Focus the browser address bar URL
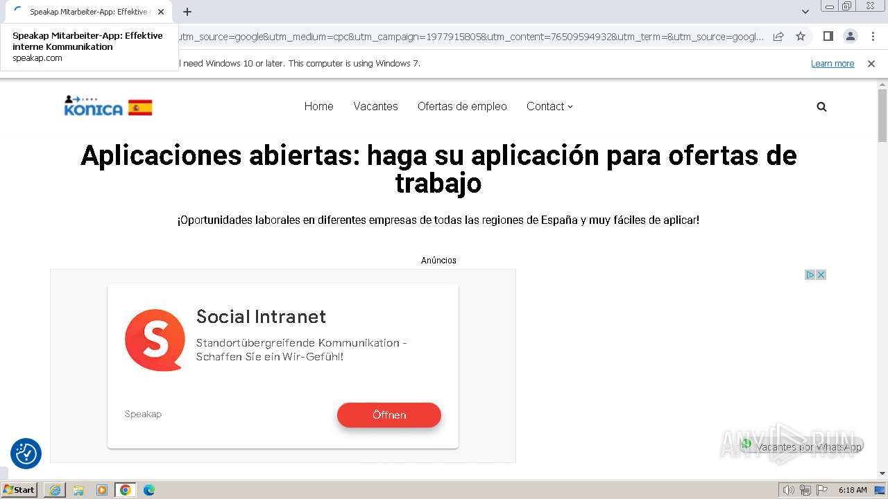888x499 pixels. click(472, 37)
